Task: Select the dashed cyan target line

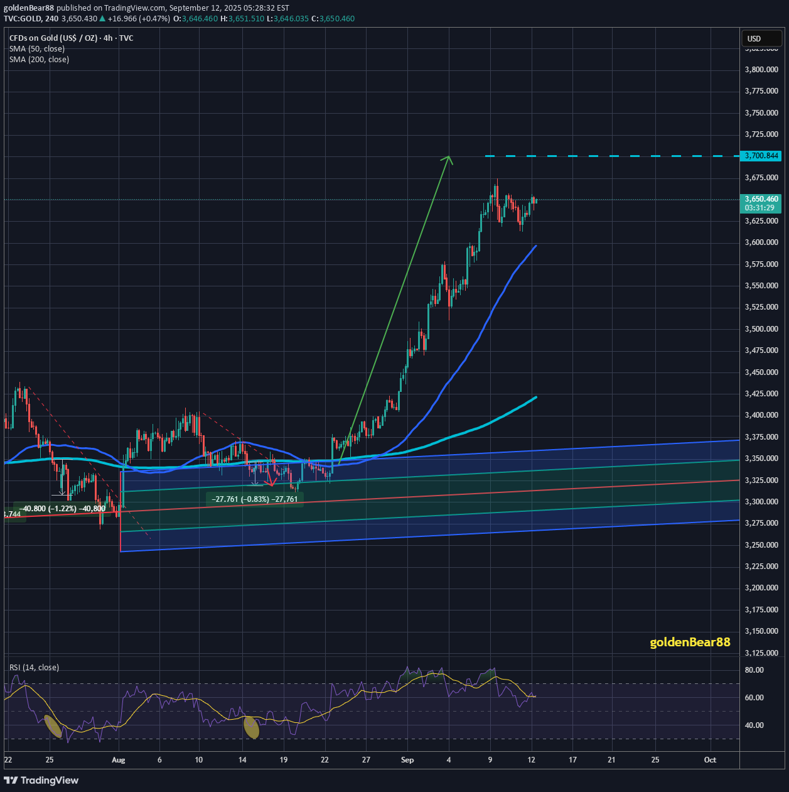Action: (613, 156)
